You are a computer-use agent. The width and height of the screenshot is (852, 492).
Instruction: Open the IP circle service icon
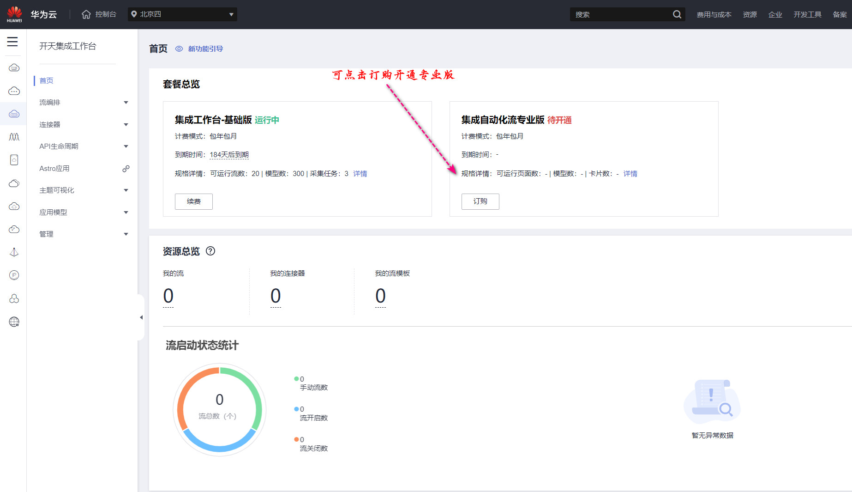point(14,275)
